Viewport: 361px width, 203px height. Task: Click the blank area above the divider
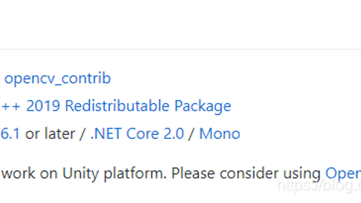pos(180,24)
